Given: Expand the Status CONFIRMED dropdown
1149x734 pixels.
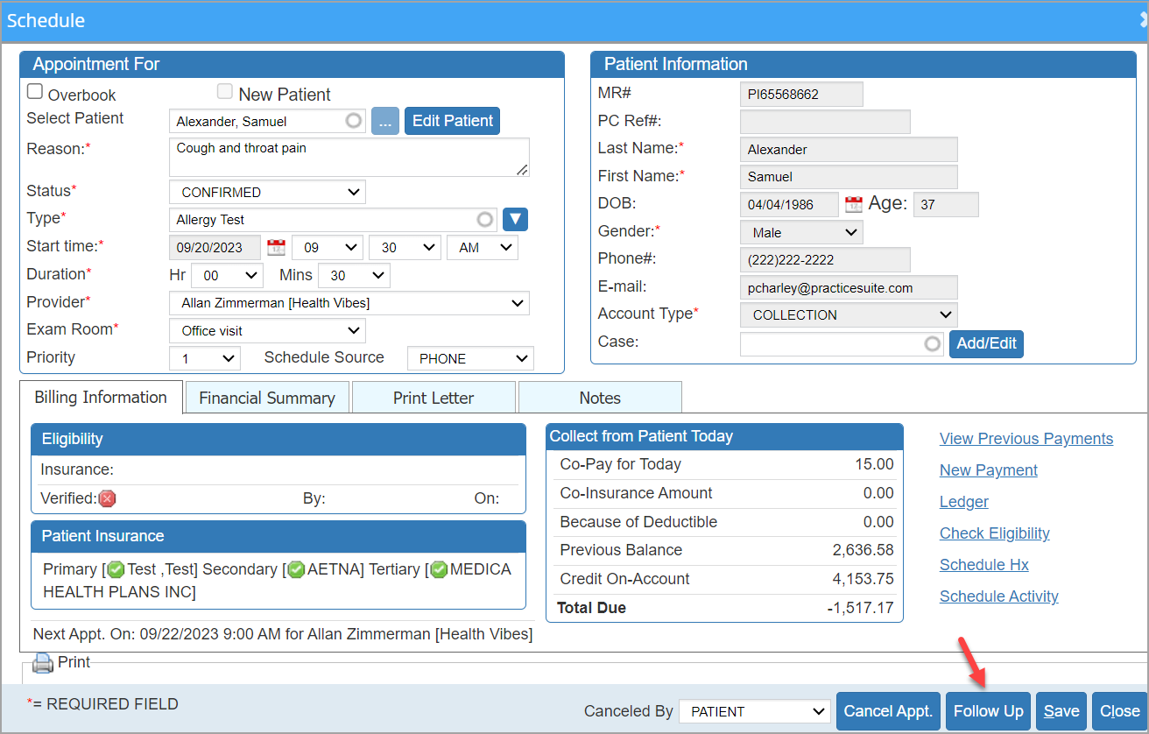Looking at the screenshot, I should (267, 192).
